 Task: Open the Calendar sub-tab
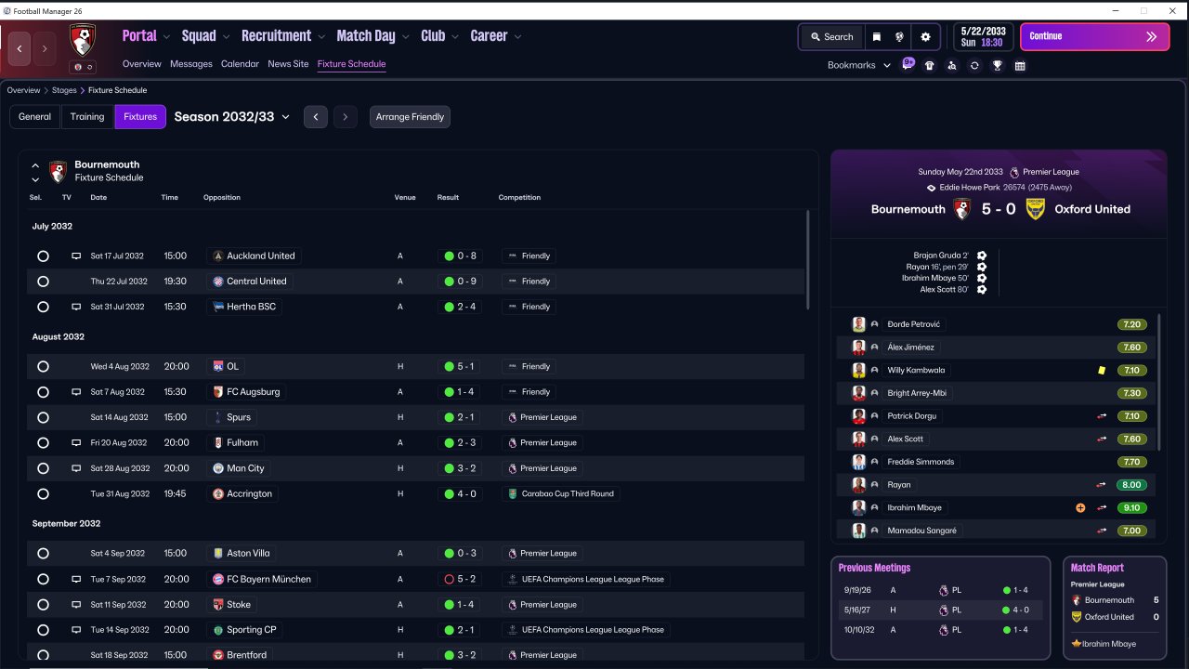coord(240,64)
